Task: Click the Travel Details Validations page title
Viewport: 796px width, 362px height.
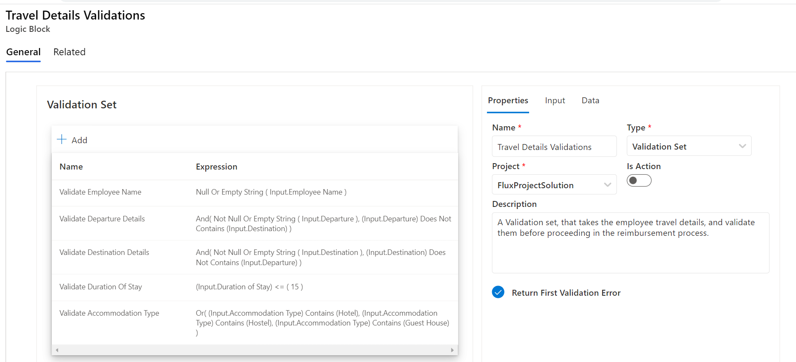Action: point(75,15)
